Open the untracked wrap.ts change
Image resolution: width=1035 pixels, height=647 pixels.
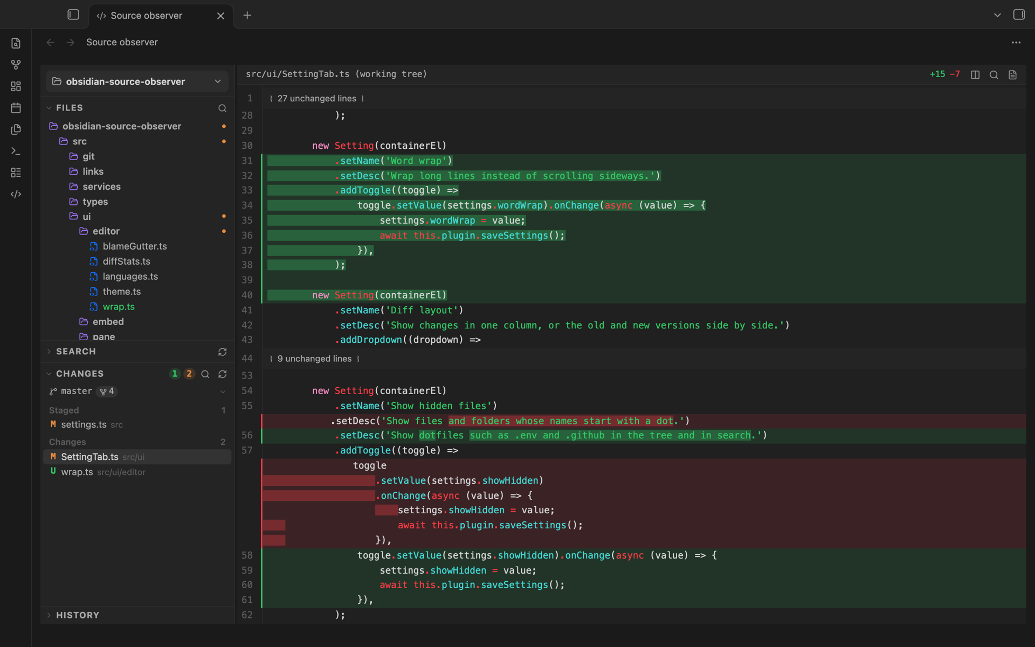tap(137, 472)
